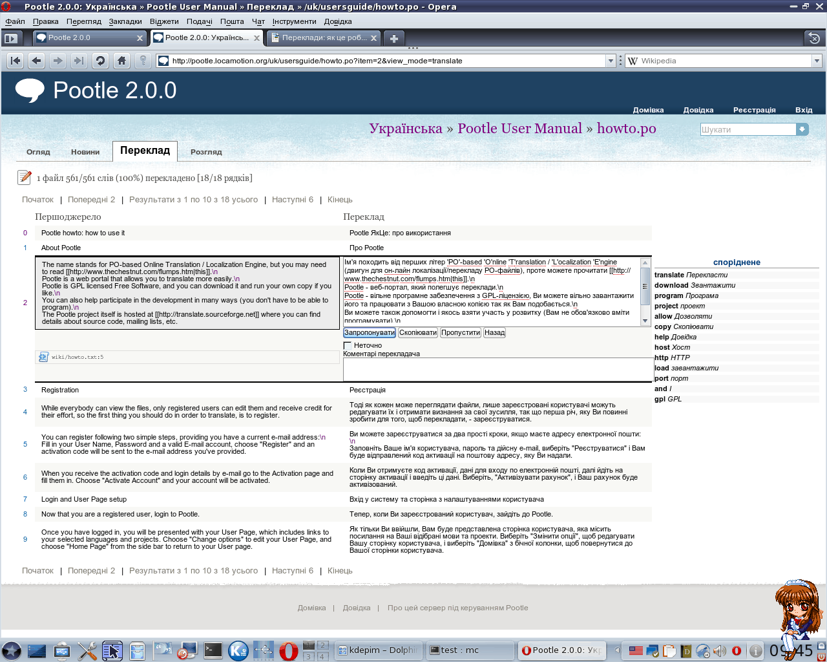Click the show desktop launcher icon
Viewport: 827px width, 662px height.
point(37,650)
